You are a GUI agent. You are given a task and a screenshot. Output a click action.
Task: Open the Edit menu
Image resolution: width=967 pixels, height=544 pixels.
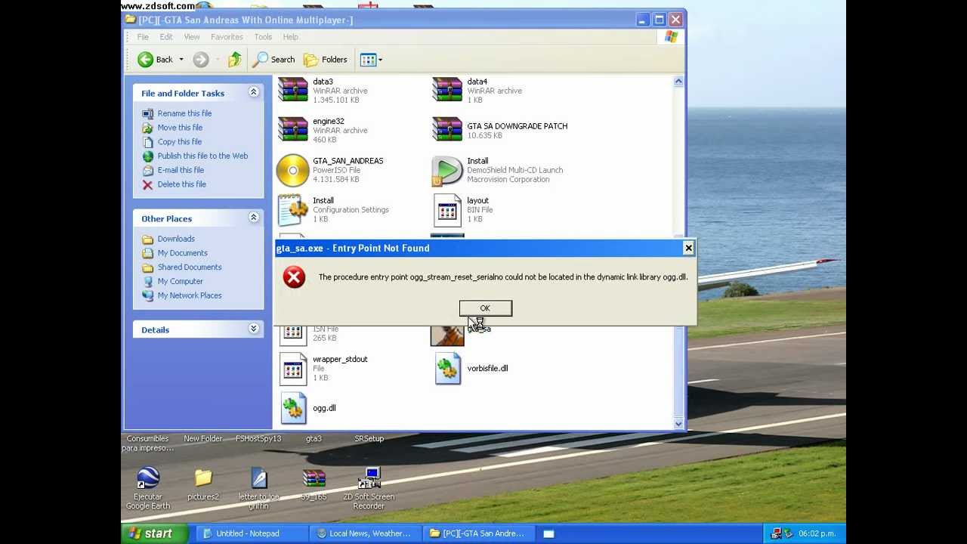pos(166,37)
